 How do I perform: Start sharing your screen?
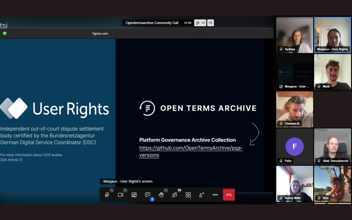point(134,195)
